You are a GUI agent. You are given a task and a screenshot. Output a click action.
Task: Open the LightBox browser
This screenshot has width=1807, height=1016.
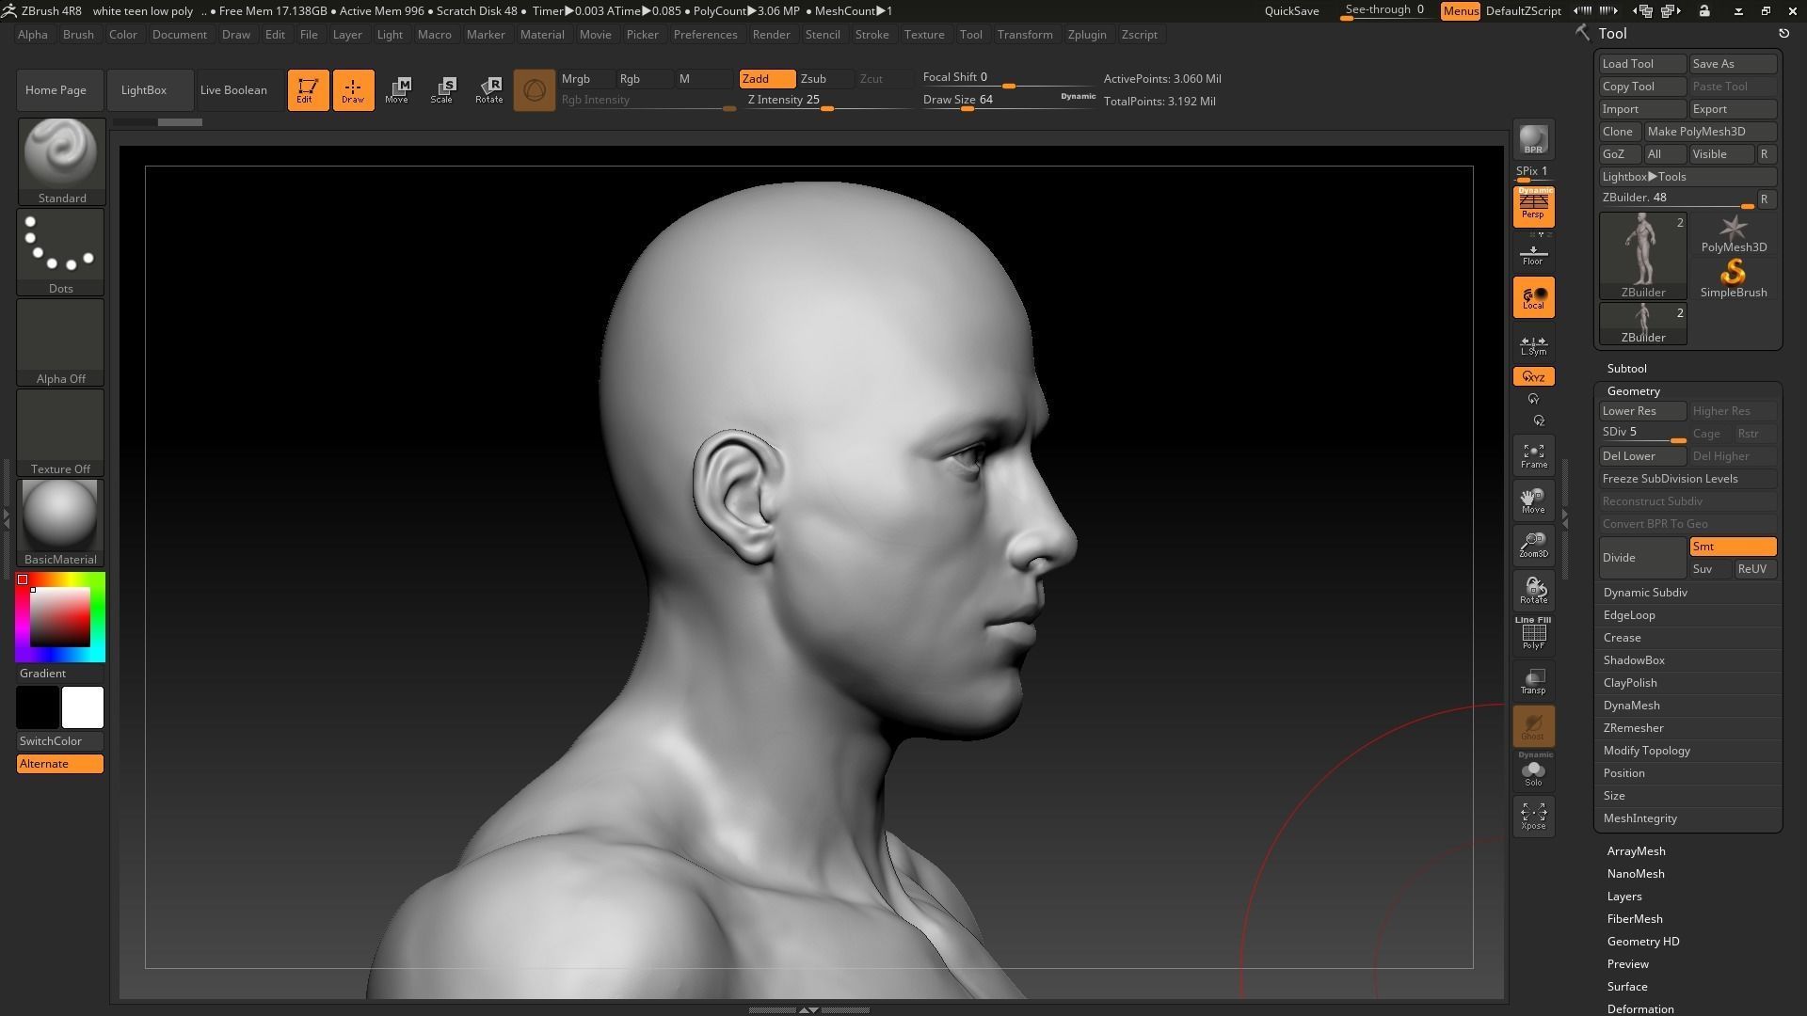(x=151, y=90)
